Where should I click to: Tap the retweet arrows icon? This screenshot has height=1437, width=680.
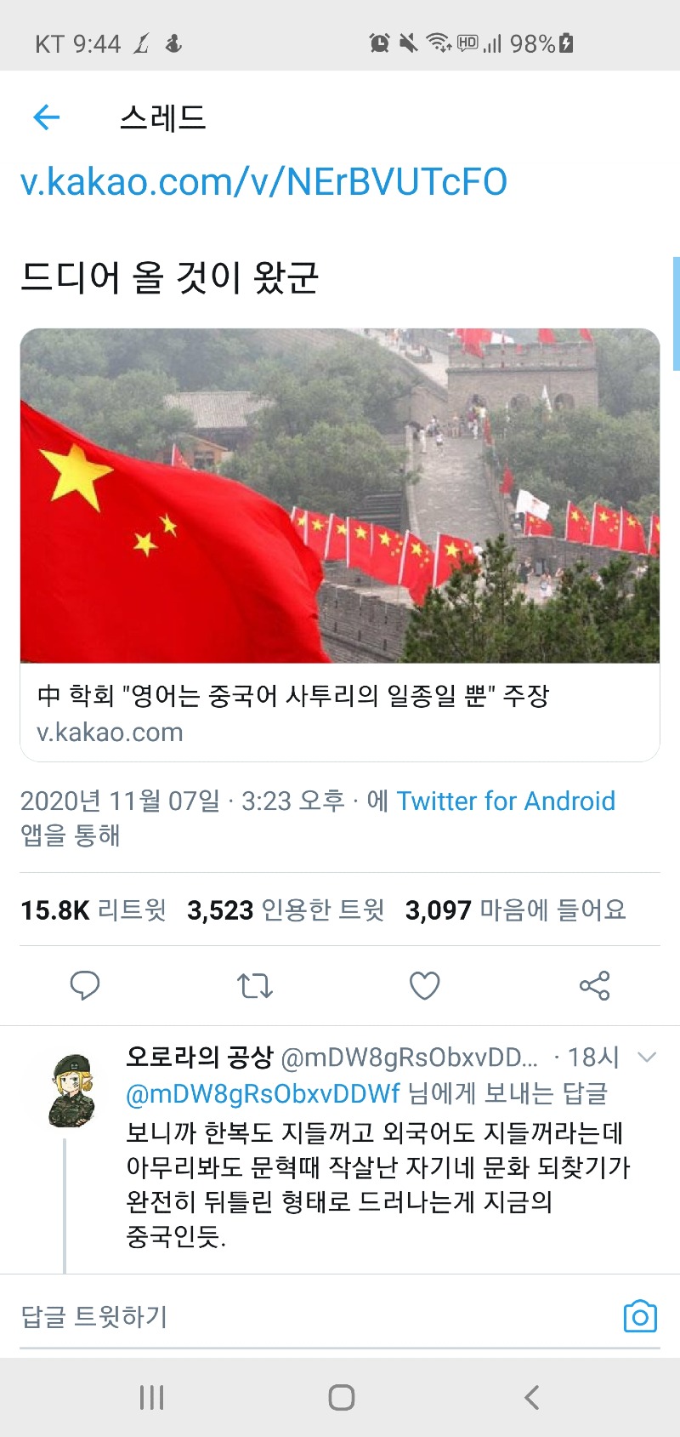[254, 986]
